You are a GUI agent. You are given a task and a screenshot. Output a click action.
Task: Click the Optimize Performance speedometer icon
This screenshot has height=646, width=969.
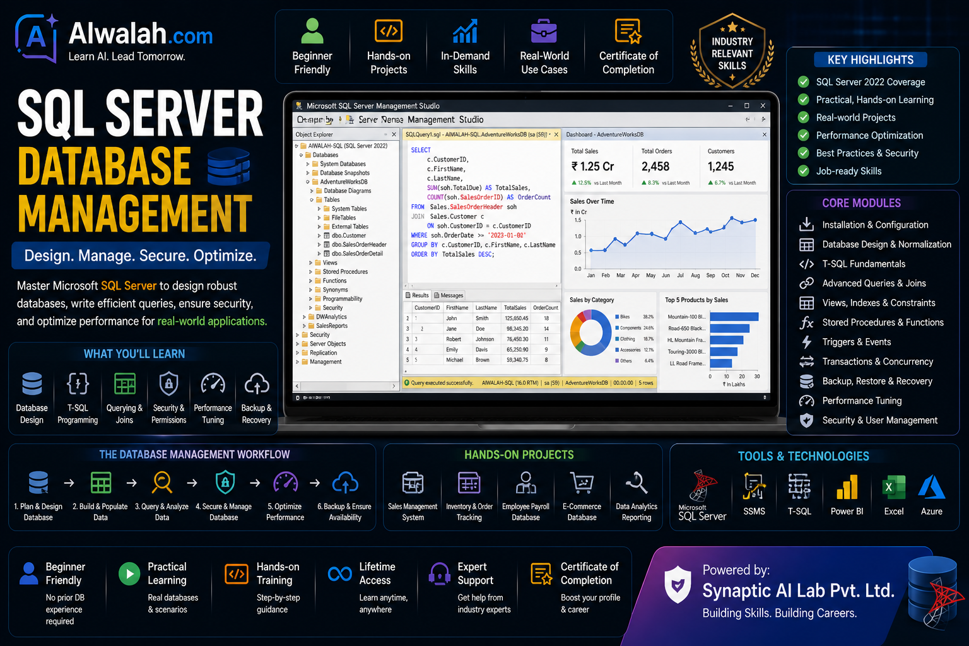[x=286, y=483]
